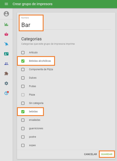Open the help question mark icon
The height and width of the screenshot is (161, 117).
click(6, 93)
